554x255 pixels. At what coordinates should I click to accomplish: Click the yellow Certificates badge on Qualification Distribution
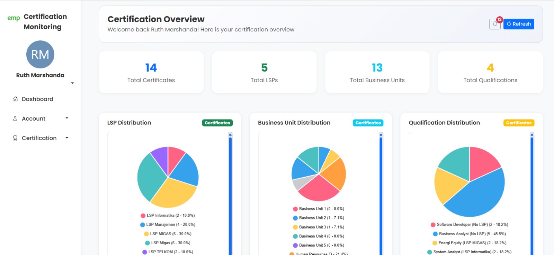click(519, 123)
